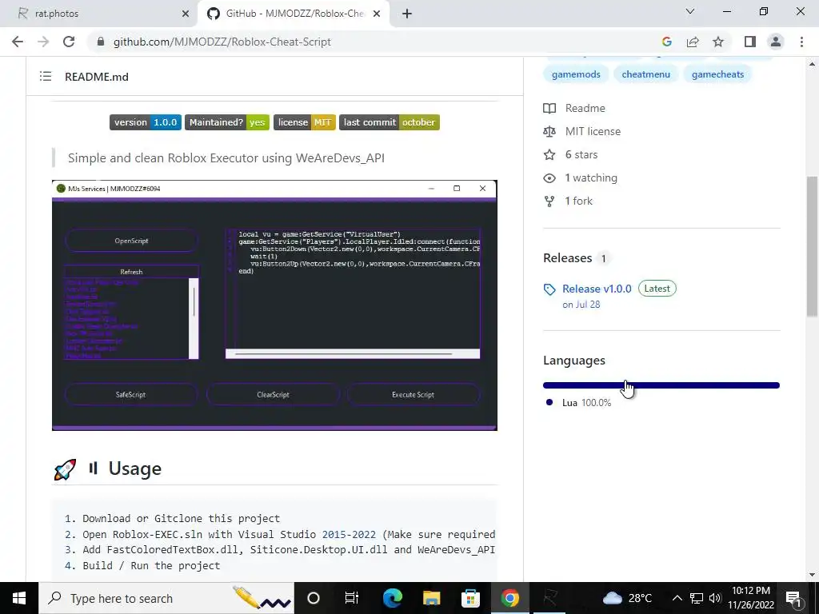The width and height of the screenshot is (819, 614).
Task: Open Microsoft Store from taskbar
Action: [470, 598]
